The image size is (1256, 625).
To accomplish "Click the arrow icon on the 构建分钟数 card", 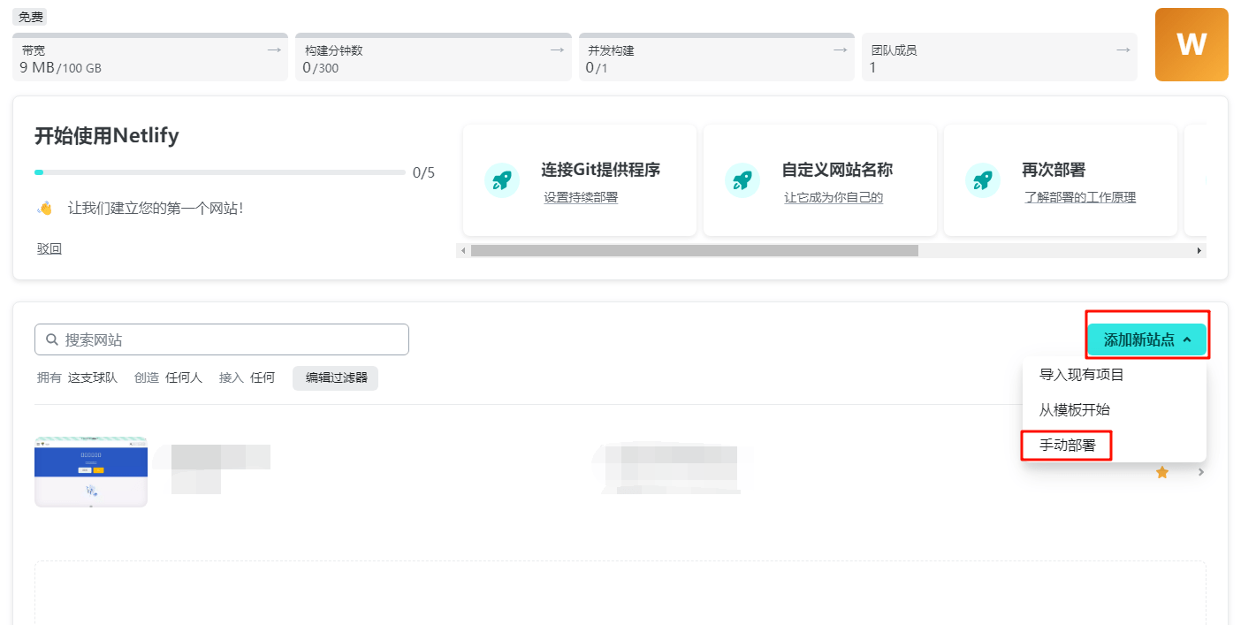I will coord(557,50).
